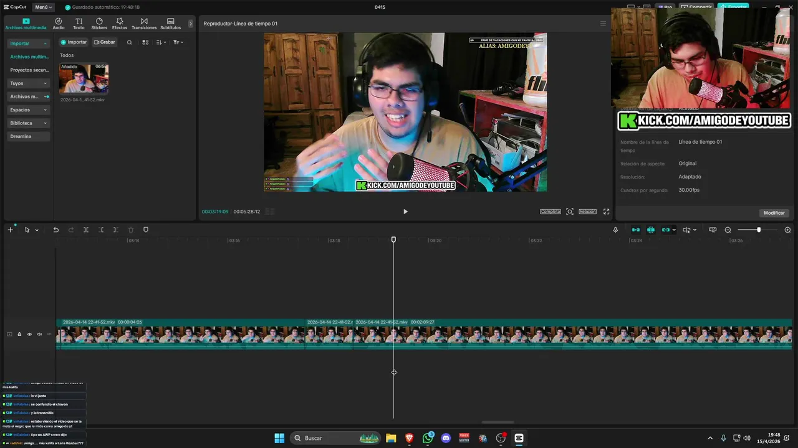Viewport: 798px width, 448px height.
Task: Delete the selected clip (trash icon)
Action: pyautogui.click(x=131, y=230)
